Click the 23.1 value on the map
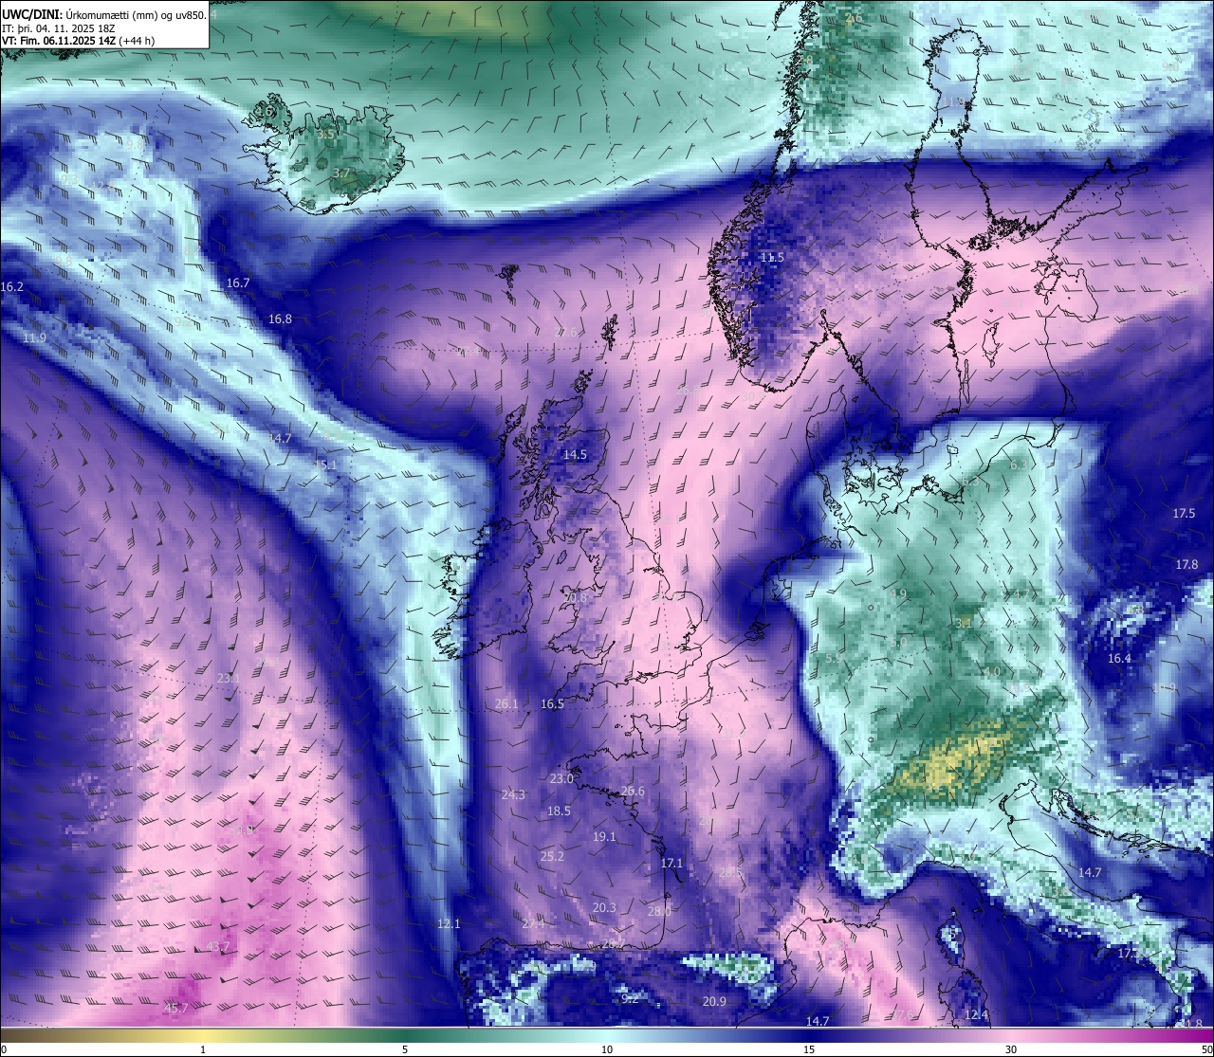The image size is (1214, 1057). (229, 679)
